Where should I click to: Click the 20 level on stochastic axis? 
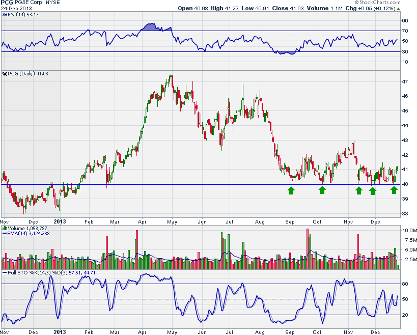(x=405, y=315)
